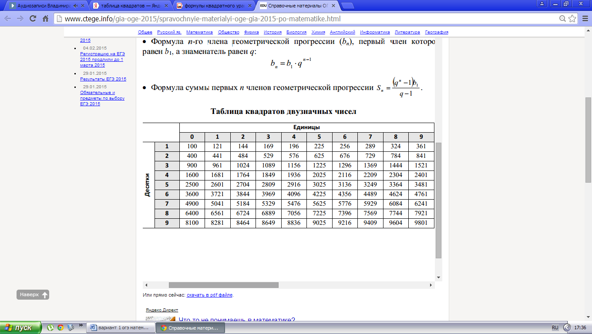Open the Chrome menu hamburger icon
The height and width of the screenshot is (334, 592).
(585, 19)
